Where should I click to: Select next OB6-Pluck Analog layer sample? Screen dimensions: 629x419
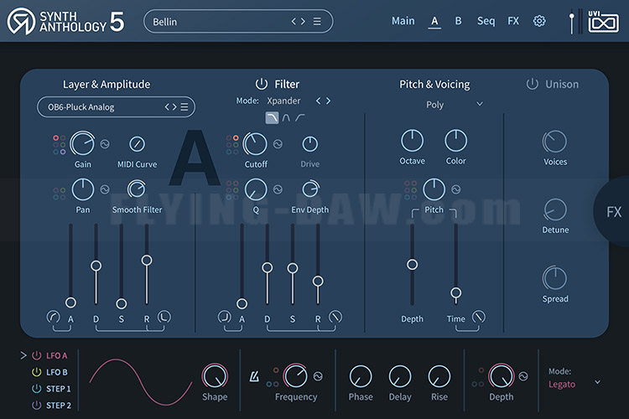174,107
